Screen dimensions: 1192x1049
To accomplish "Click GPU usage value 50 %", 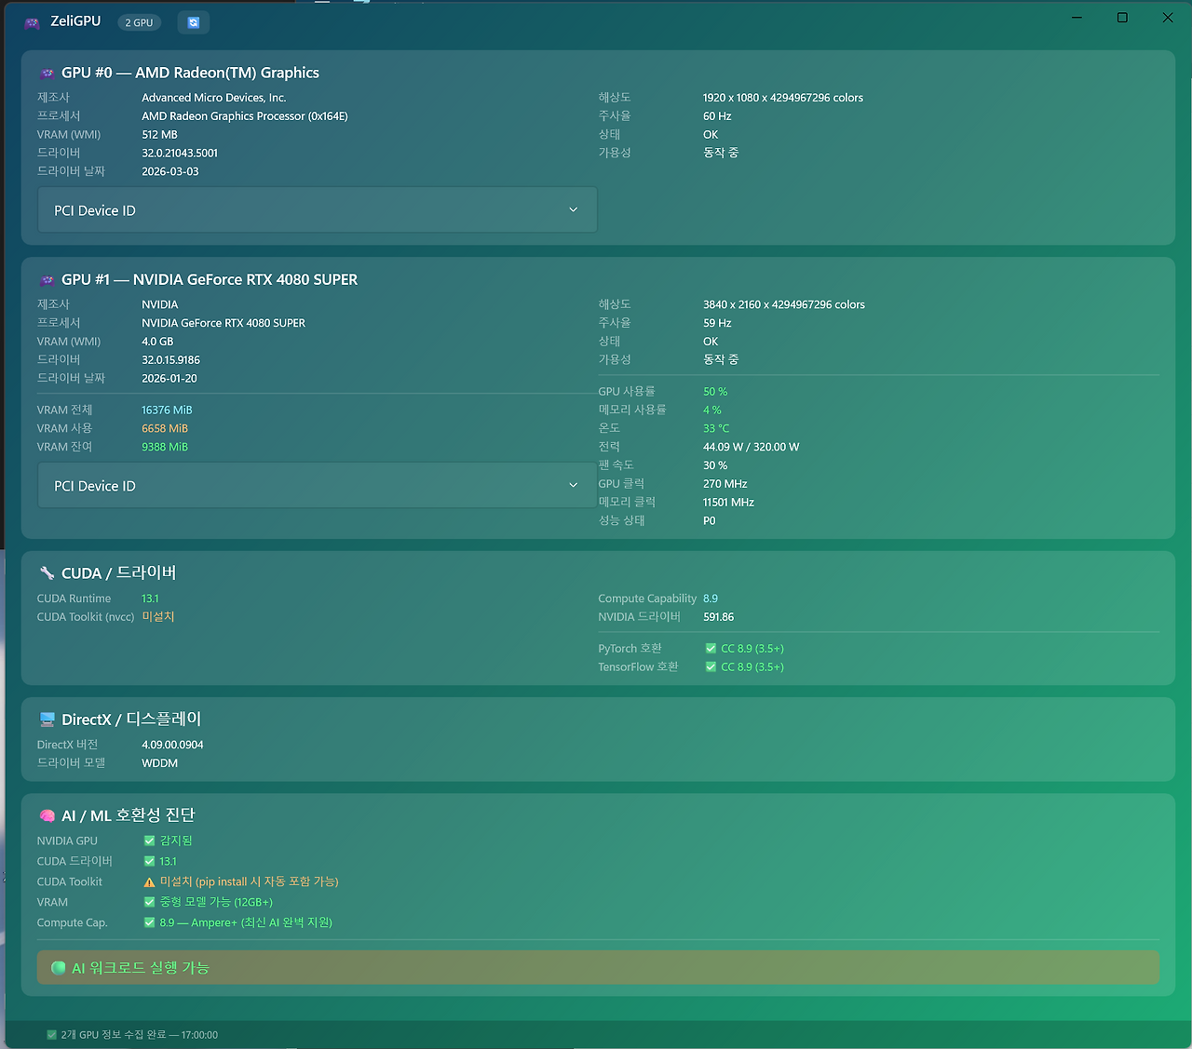I will pyautogui.click(x=715, y=392).
